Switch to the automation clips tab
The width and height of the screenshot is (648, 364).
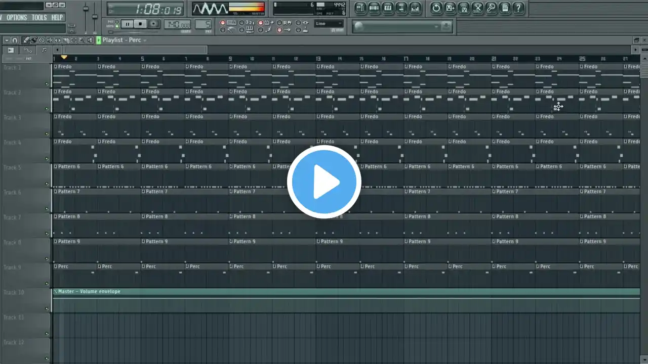pyautogui.click(x=27, y=50)
